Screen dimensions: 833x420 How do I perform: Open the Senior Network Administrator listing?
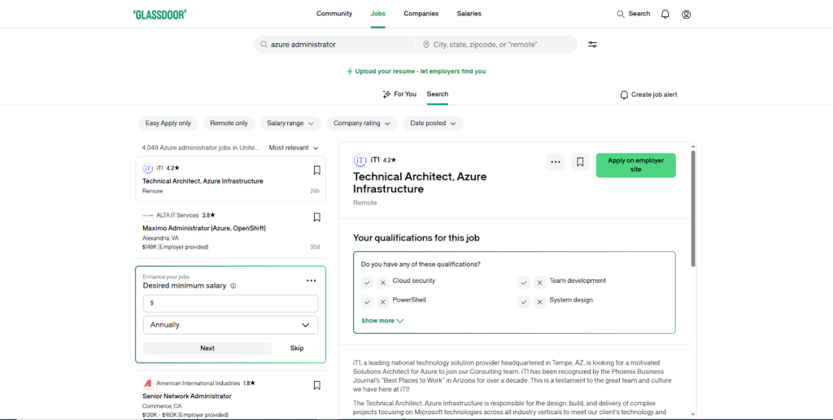(x=187, y=396)
